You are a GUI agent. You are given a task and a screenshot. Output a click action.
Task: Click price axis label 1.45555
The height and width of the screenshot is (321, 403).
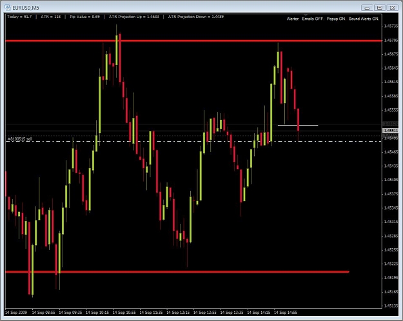click(391, 110)
